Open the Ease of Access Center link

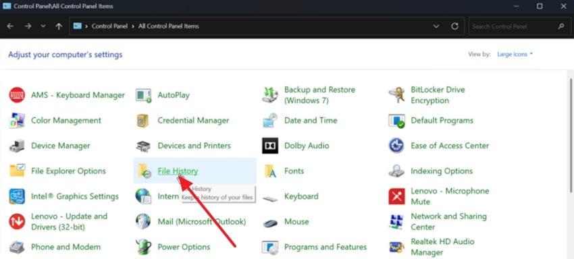450,146
